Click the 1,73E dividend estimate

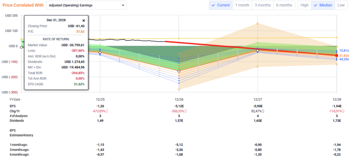(337, 121)
